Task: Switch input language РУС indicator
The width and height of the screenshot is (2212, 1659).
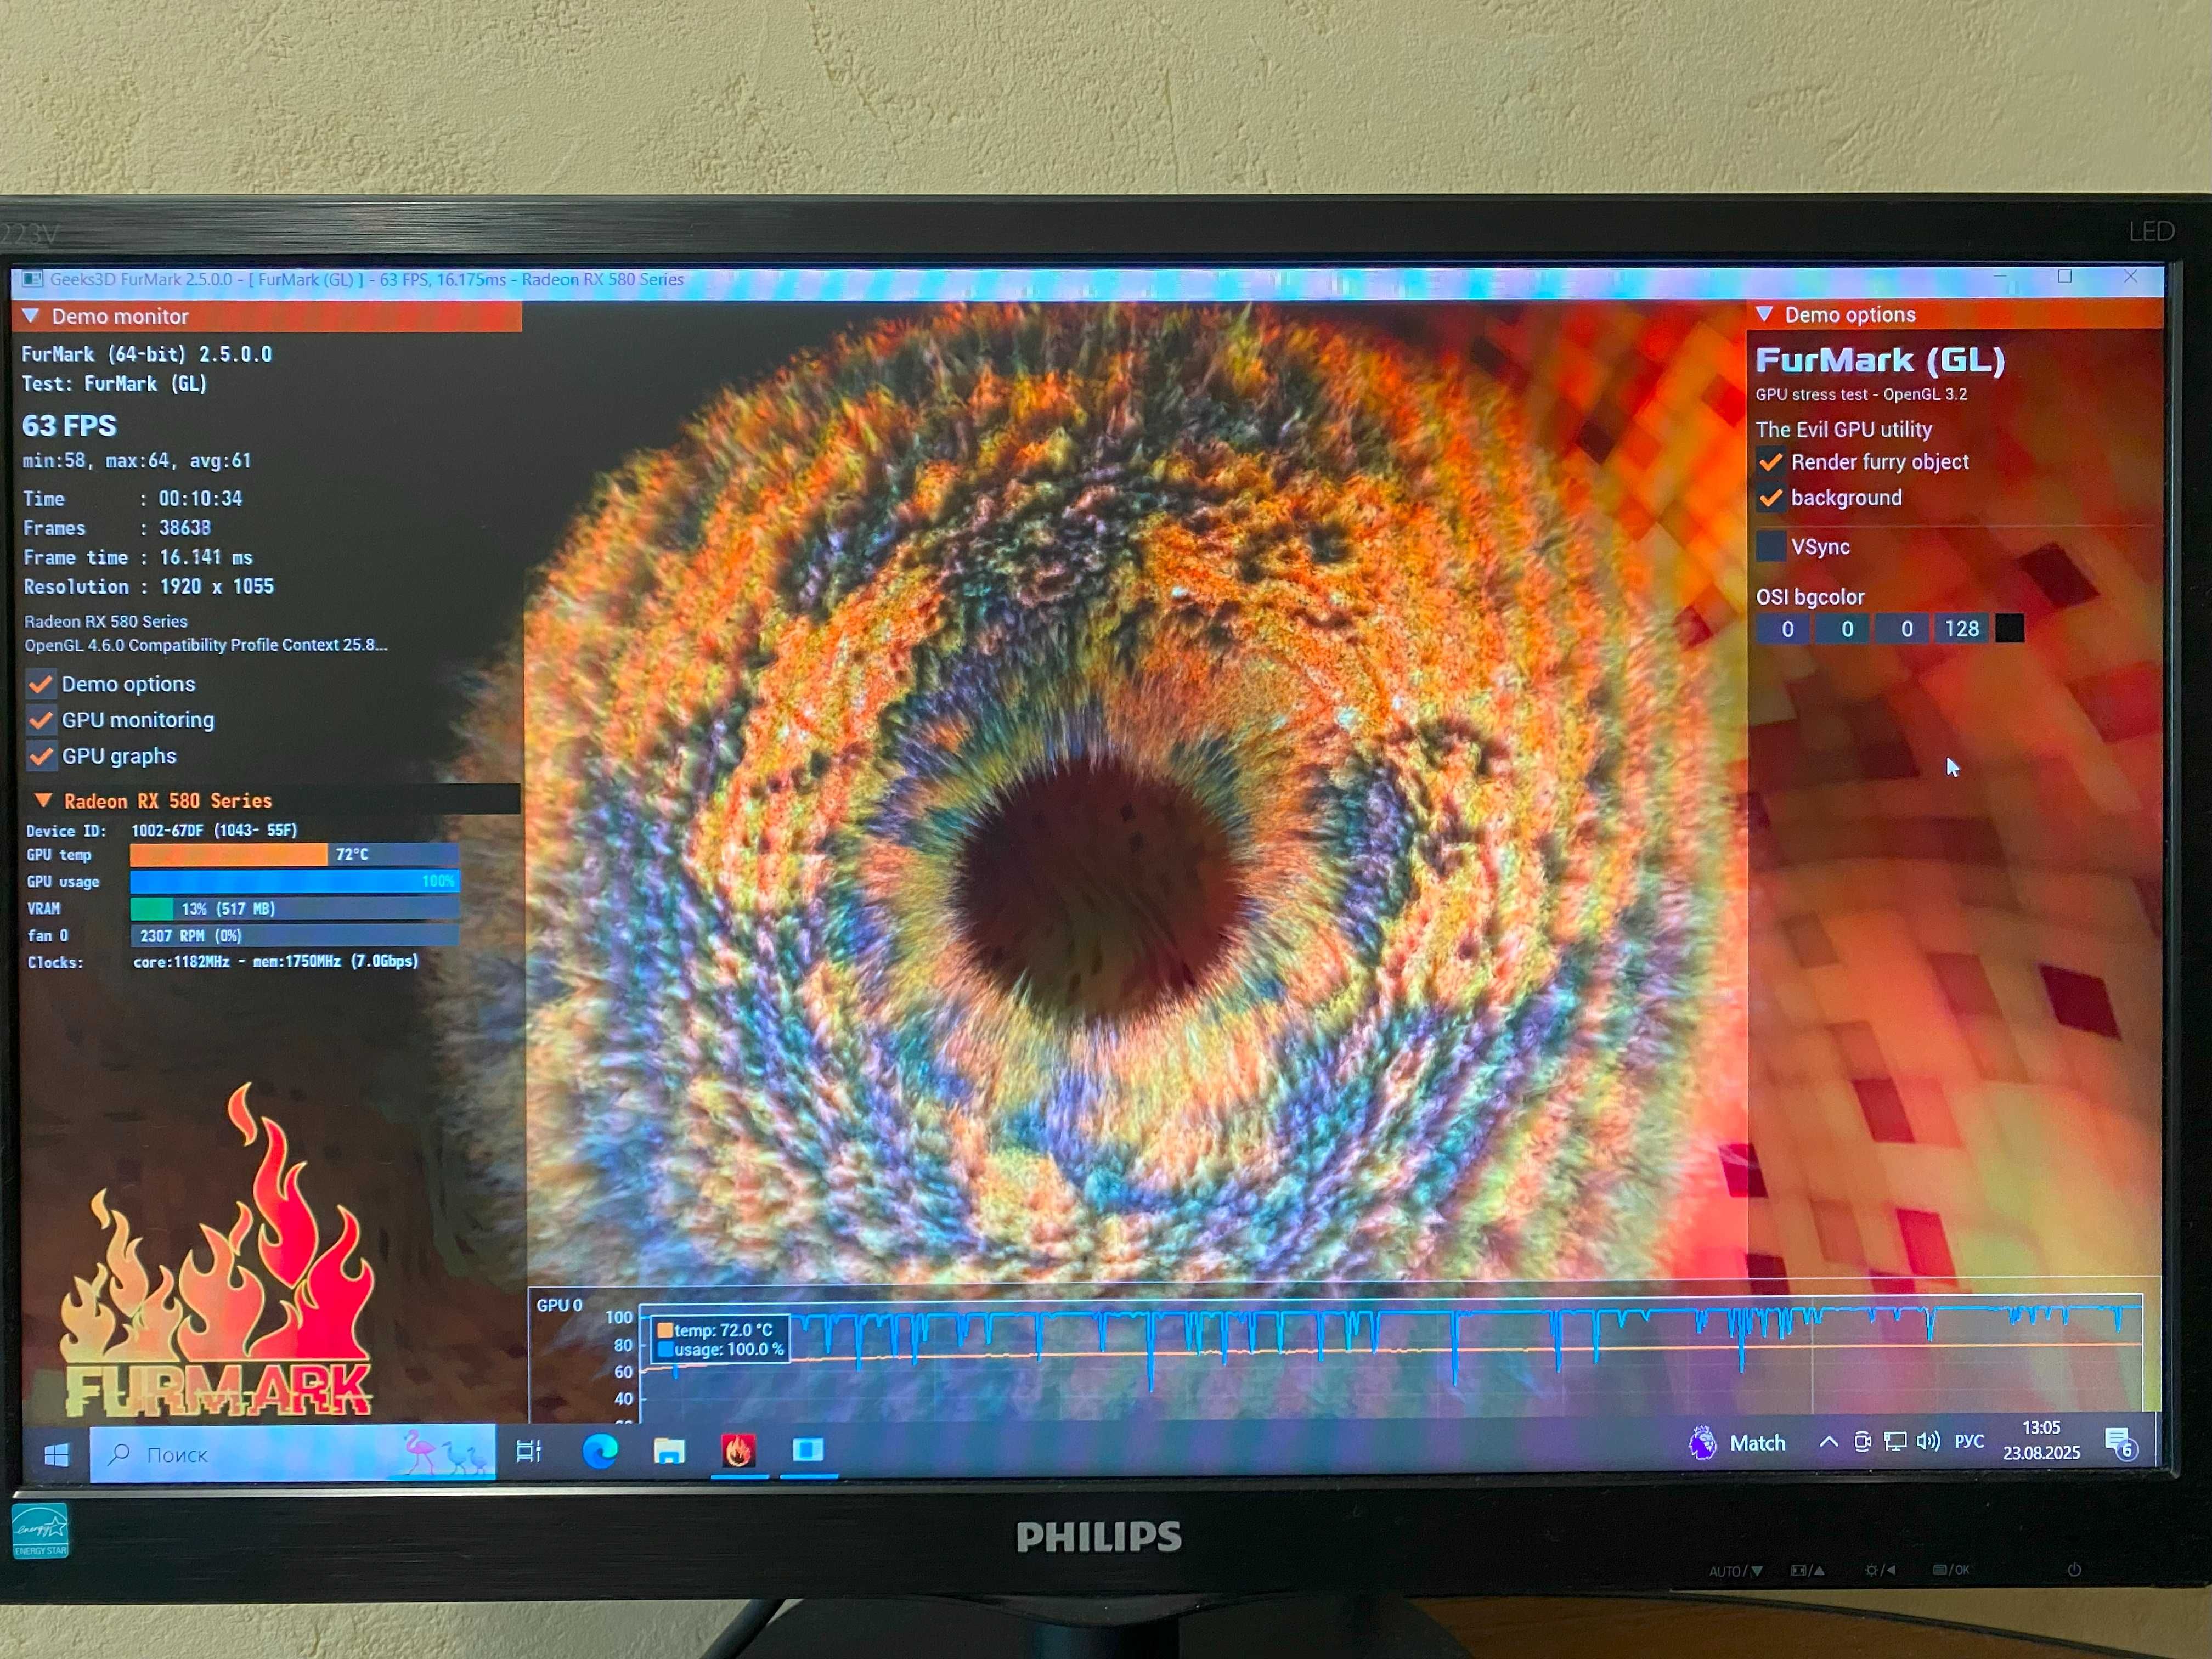Action: coord(1969,1441)
